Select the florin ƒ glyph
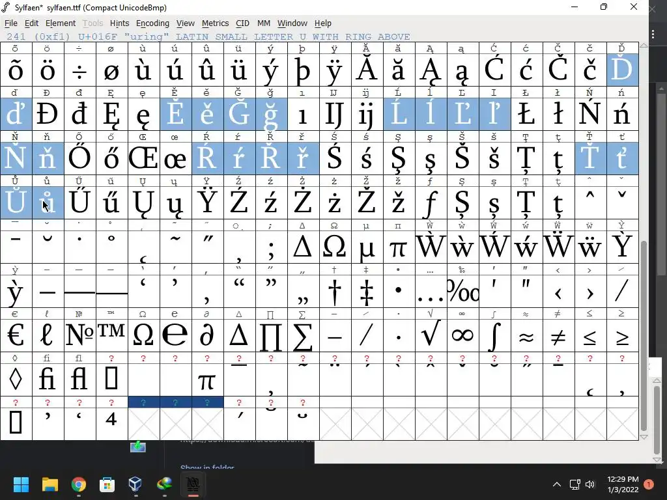 [431, 202]
